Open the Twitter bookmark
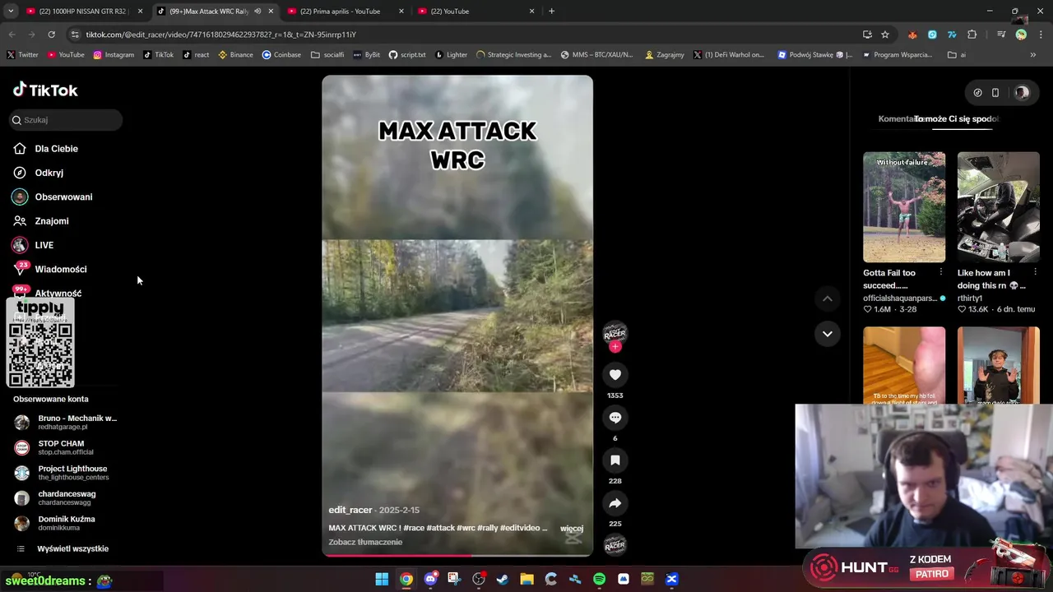Viewport: 1053px width, 592px height. click(x=22, y=55)
